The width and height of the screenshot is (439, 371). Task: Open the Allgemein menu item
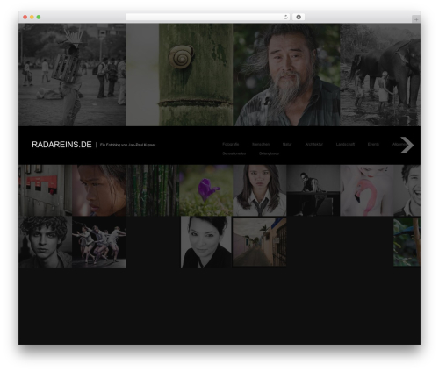coord(399,144)
